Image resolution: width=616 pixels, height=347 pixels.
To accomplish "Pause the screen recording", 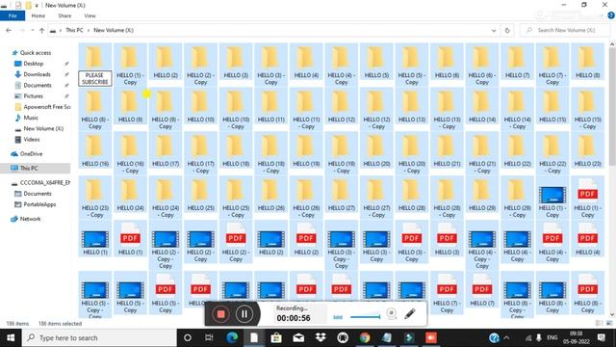I will point(244,314).
